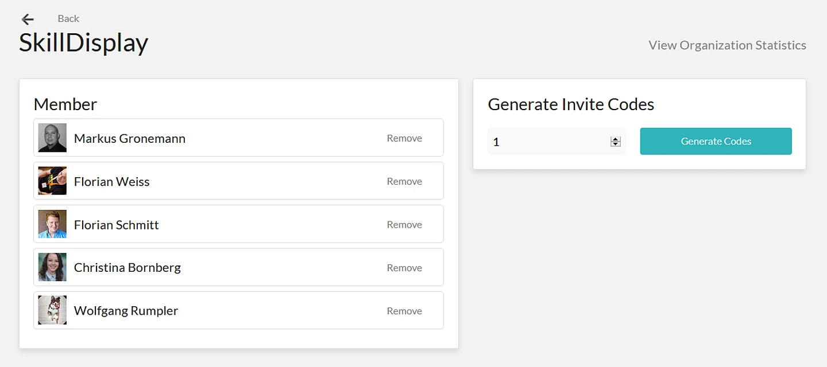This screenshot has width=827, height=367.
Task: Remove Christina Bornberg from member list
Action: 404,268
